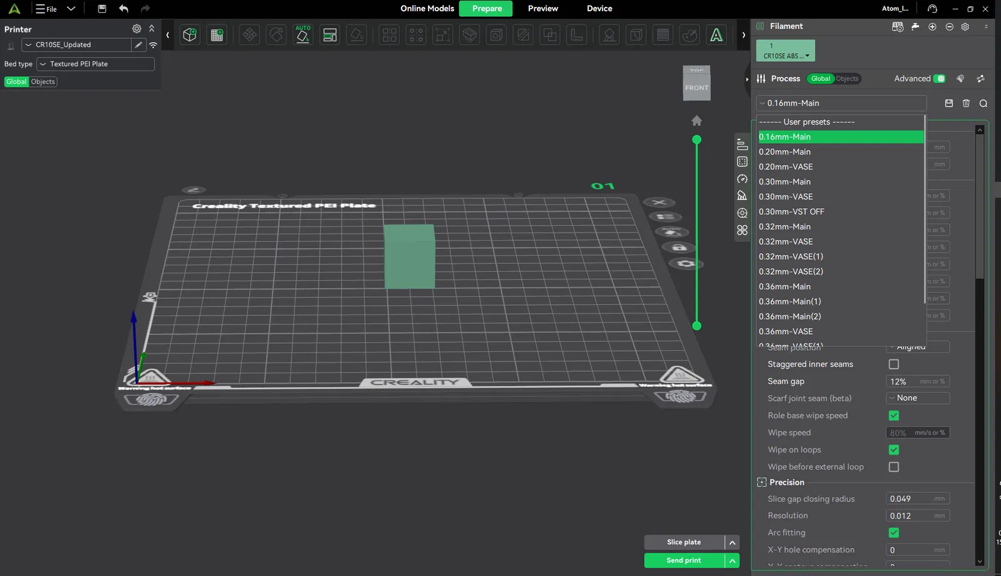Image resolution: width=1001 pixels, height=576 pixels.
Task: Click the compare presets icon
Action: pos(980,79)
